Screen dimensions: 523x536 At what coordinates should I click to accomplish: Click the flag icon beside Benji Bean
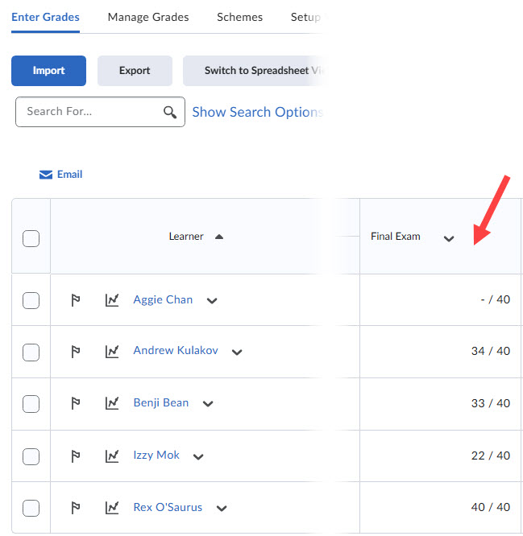pos(76,403)
